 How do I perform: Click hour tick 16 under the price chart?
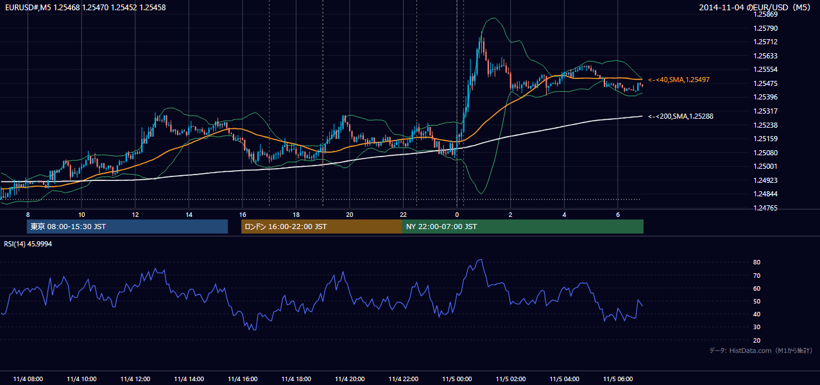pyautogui.click(x=243, y=214)
